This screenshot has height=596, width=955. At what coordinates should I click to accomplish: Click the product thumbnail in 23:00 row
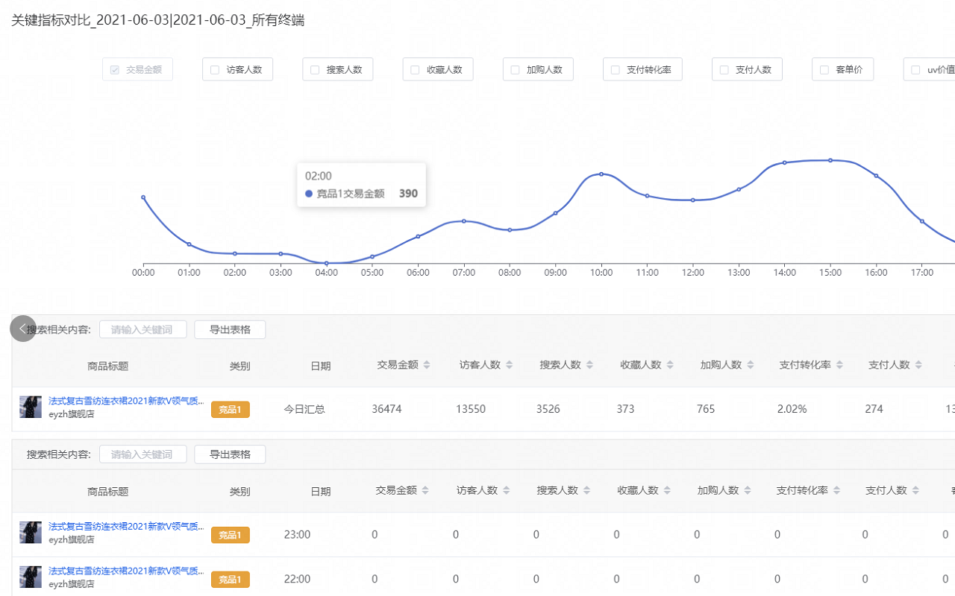31,533
